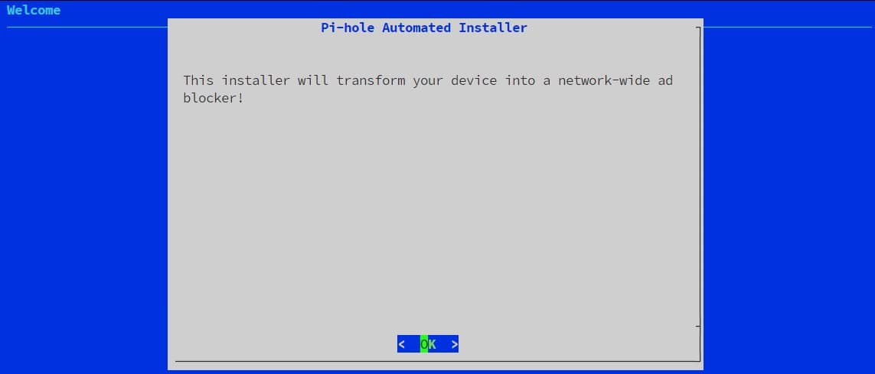Click the horizontal line right of the dialog
Screen dimensions: 875x374
point(788,27)
